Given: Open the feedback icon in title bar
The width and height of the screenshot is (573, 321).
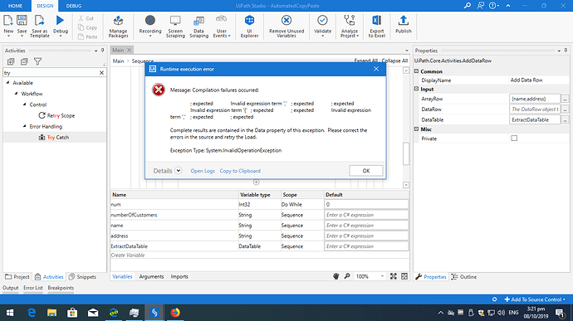Looking at the screenshot, I should pyautogui.click(x=480, y=6).
